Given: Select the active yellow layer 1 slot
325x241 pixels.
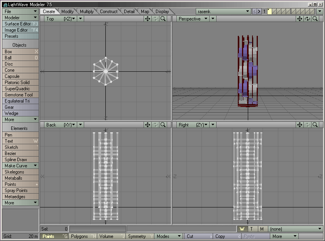Looking at the screenshot, I should click(269, 12).
